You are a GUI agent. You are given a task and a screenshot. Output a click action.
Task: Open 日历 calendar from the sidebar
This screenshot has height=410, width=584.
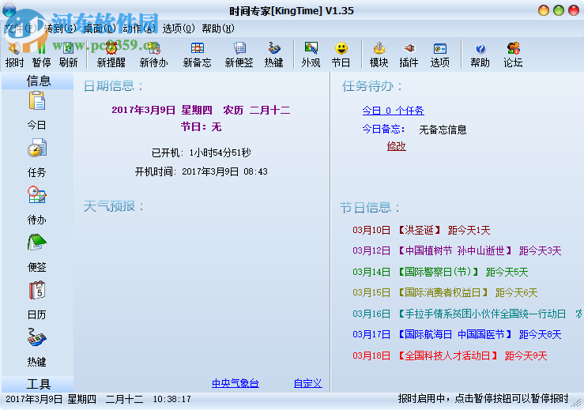tap(37, 300)
